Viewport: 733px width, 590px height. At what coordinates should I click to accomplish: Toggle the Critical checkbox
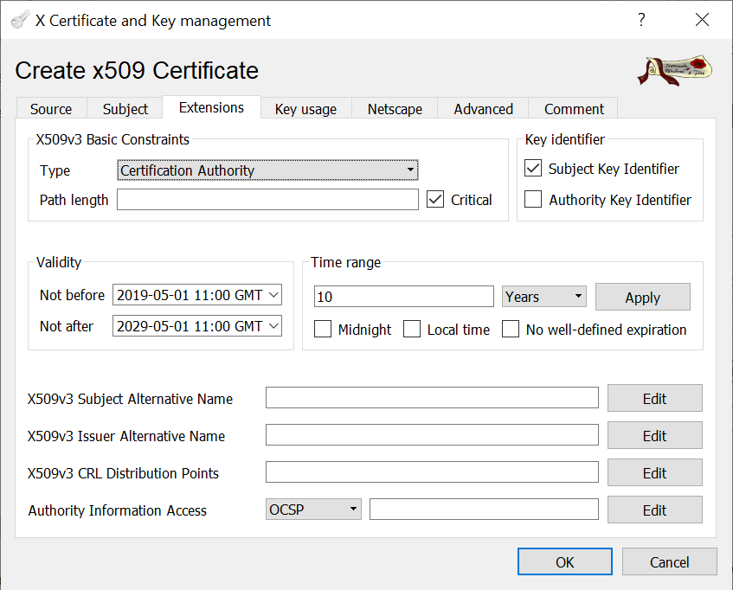pyautogui.click(x=435, y=200)
